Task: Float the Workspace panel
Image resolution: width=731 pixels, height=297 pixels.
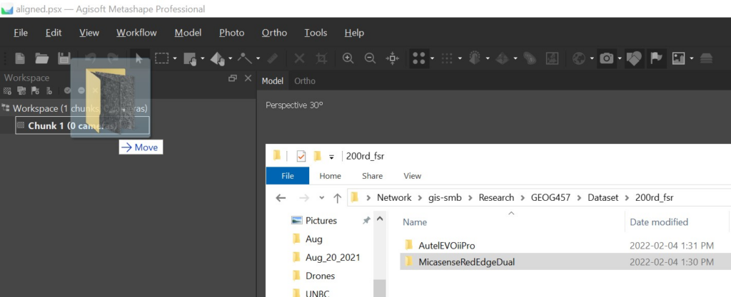Action: [x=232, y=78]
